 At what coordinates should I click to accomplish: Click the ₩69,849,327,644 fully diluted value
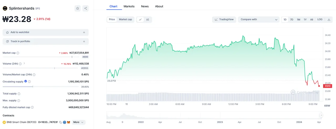78,107
